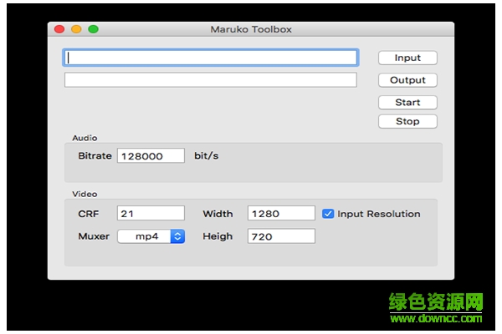
Task: Select the audio Bitrate value field
Action: point(151,156)
